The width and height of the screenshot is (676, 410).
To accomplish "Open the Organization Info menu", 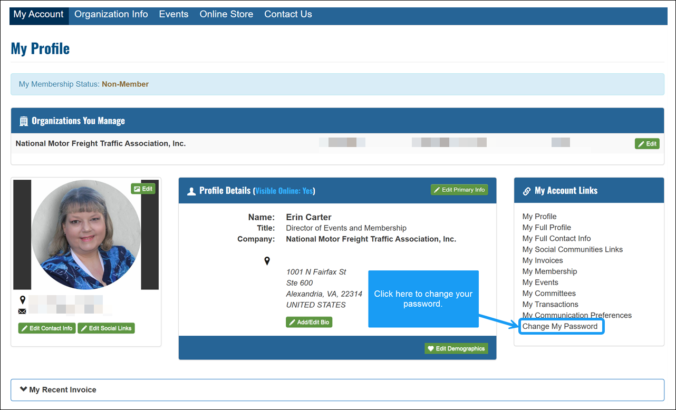I will [111, 15].
